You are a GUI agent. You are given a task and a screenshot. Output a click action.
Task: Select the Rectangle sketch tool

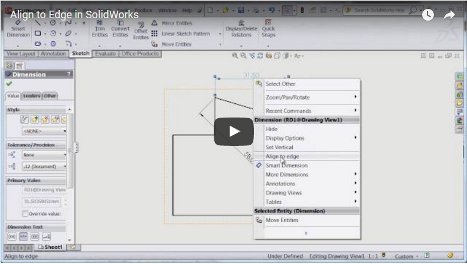[38, 34]
